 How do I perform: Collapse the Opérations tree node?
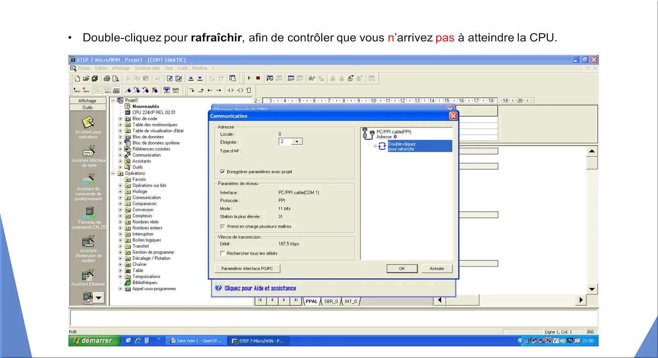coord(113,173)
